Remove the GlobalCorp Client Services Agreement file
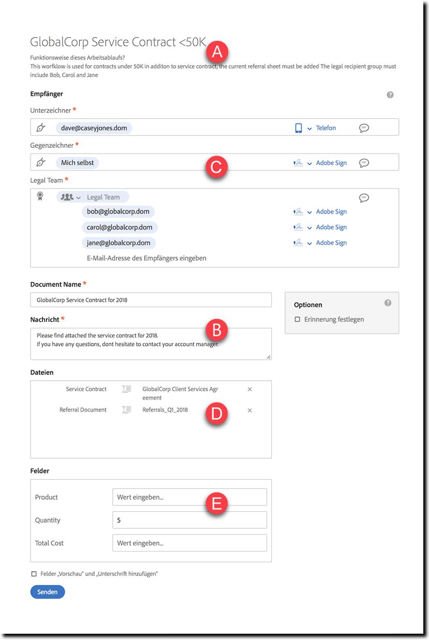429x642 pixels. click(250, 389)
